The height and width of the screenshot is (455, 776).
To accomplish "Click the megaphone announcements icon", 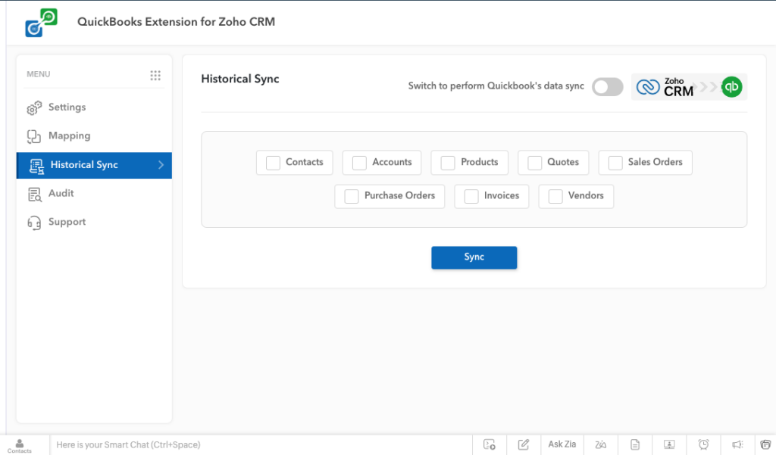I will pos(737,444).
